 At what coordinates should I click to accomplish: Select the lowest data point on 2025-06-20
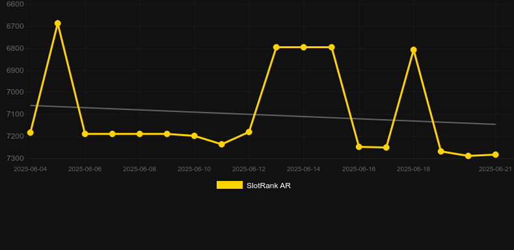468,156
